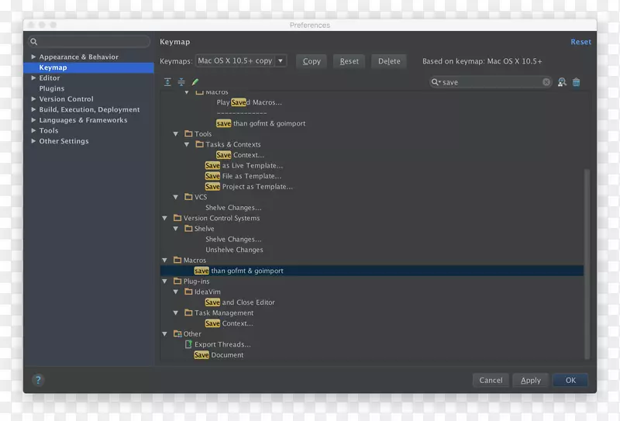
Task: Click the Delete keymap button
Action: click(x=389, y=61)
